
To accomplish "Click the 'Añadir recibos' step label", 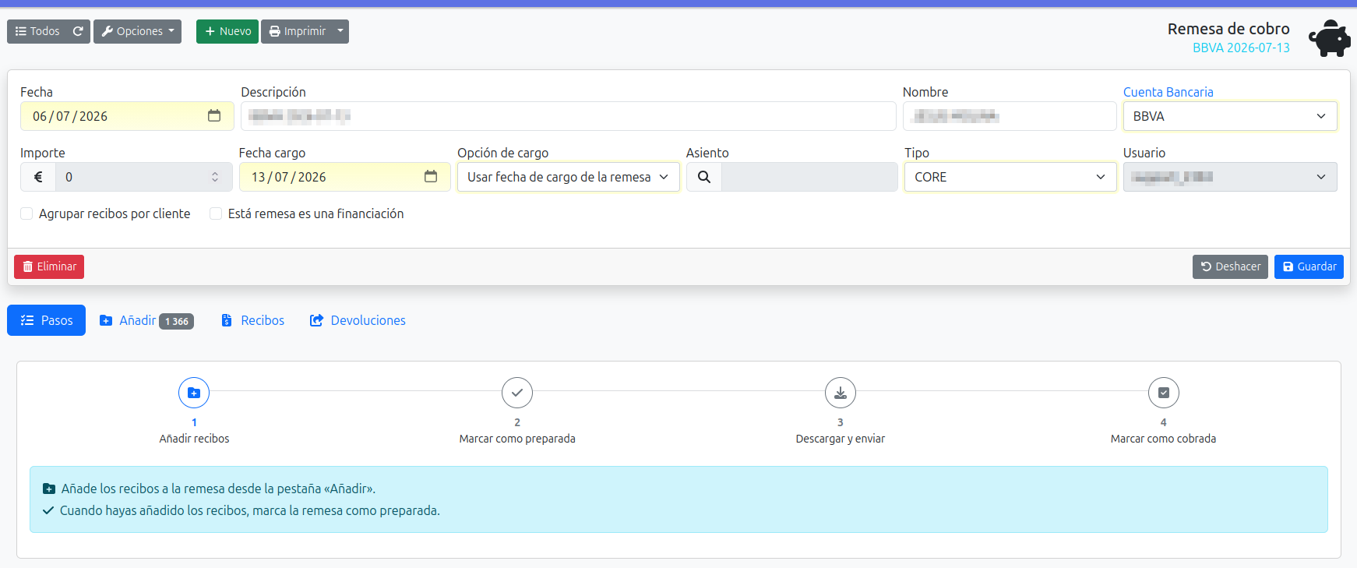I will point(194,439).
